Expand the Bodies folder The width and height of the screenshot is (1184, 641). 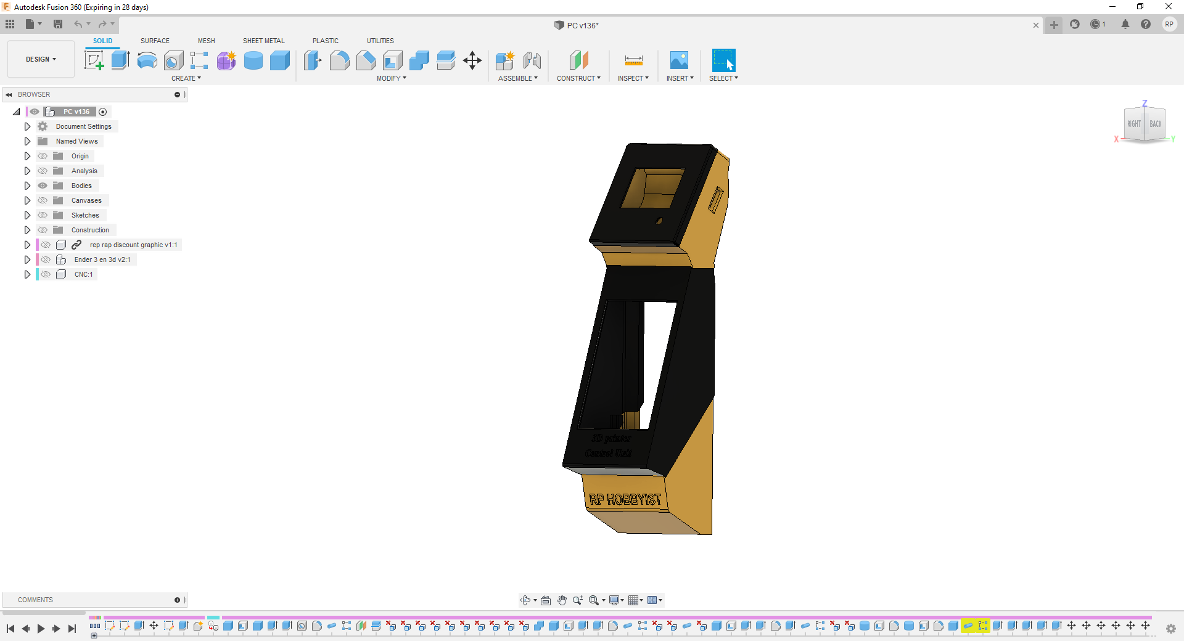pos(27,186)
